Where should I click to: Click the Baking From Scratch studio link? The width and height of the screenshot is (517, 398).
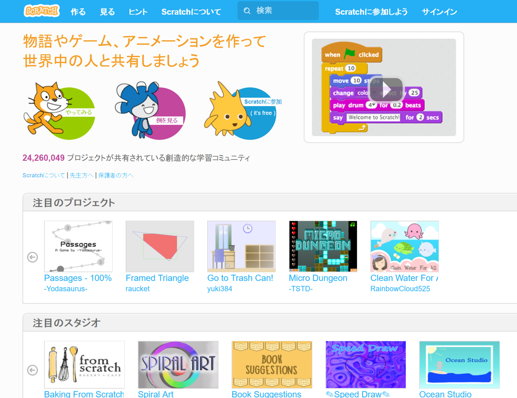(84, 394)
